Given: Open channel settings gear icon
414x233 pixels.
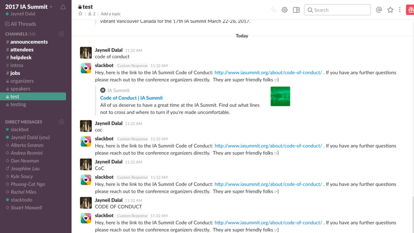Looking at the screenshot, I should [284, 10].
